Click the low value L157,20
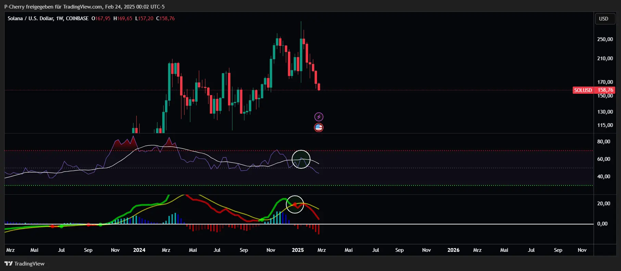Viewport: 621px width, 271px height. coord(144,18)
